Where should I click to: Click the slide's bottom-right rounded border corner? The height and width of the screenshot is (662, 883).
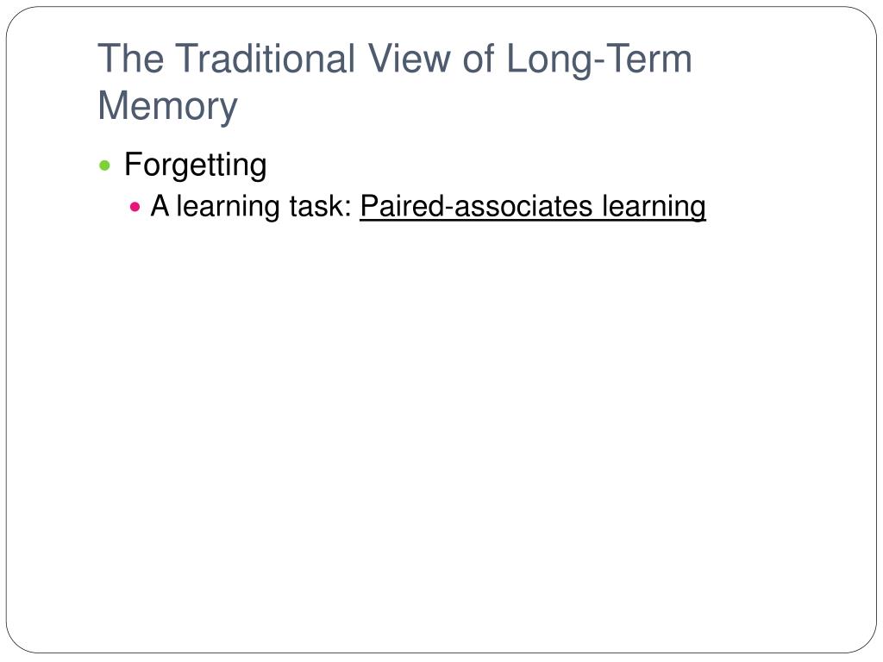pos(865,641)
